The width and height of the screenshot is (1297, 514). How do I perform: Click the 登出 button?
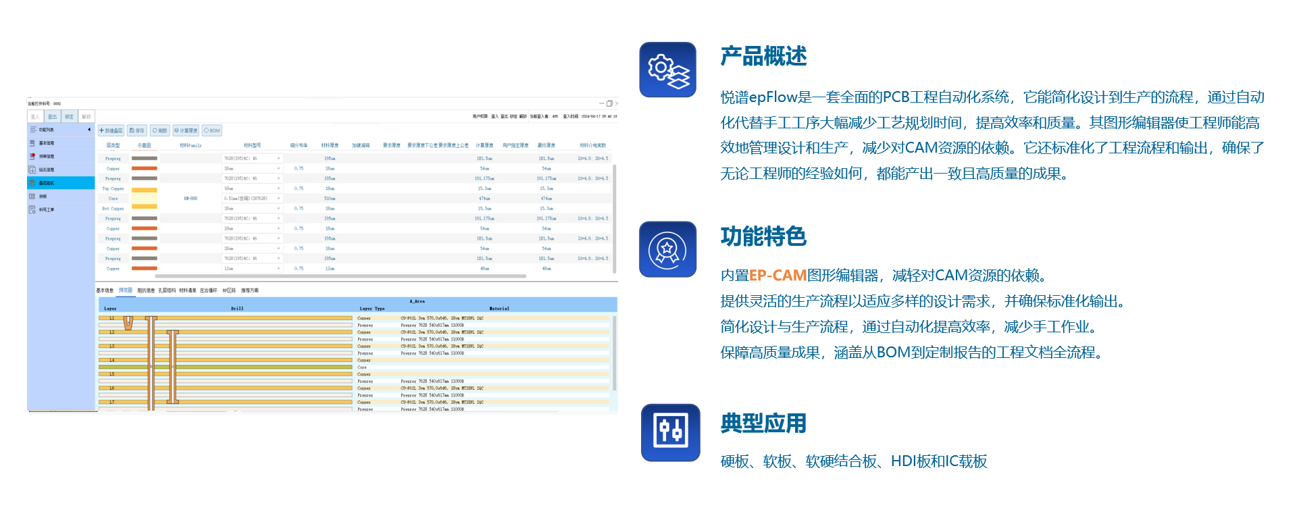pos(52,117)
